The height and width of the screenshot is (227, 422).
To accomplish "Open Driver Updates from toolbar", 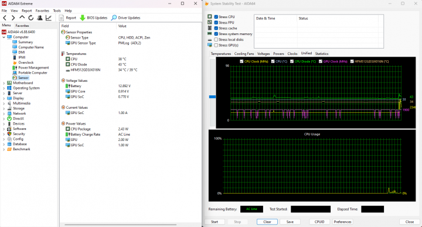I will (125, 18).
